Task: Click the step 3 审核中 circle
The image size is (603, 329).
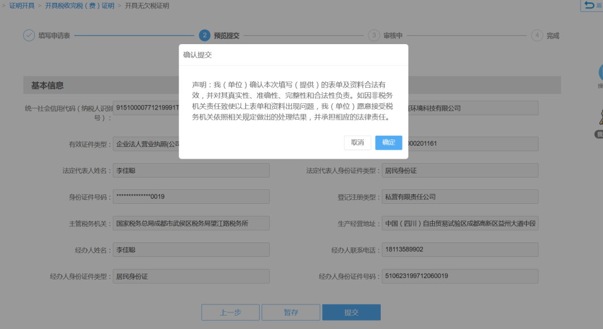Action: coord(374,36)
